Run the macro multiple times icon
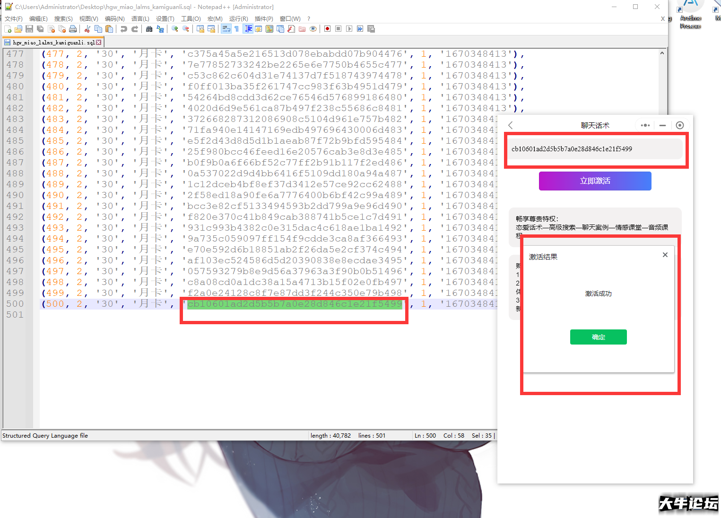 click(360, 29)
